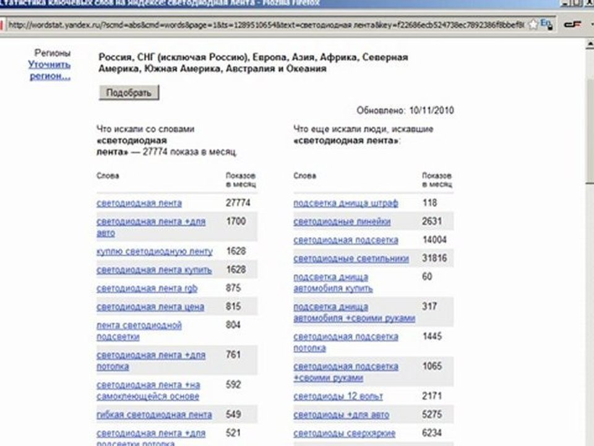Click the 1700 value for лента +для авто
The image size is (594, 446).
pos(236,221)
